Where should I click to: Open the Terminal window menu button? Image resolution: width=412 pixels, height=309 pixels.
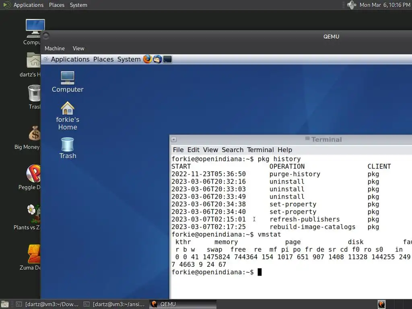coord(174,140)
